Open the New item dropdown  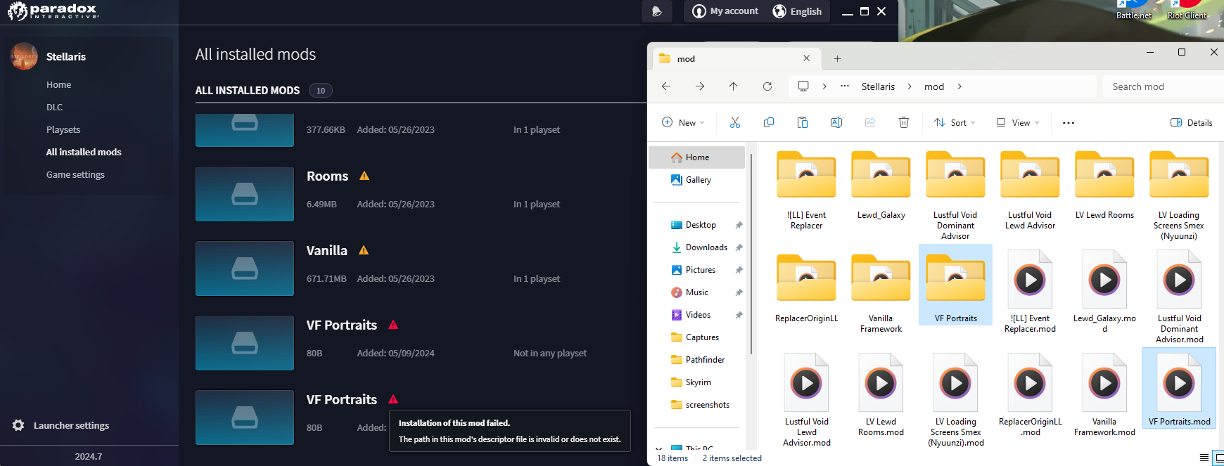click(682, 122)
